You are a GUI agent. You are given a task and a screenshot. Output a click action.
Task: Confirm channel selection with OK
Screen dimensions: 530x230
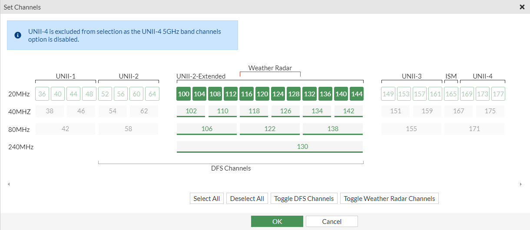(x=277, y=221)
